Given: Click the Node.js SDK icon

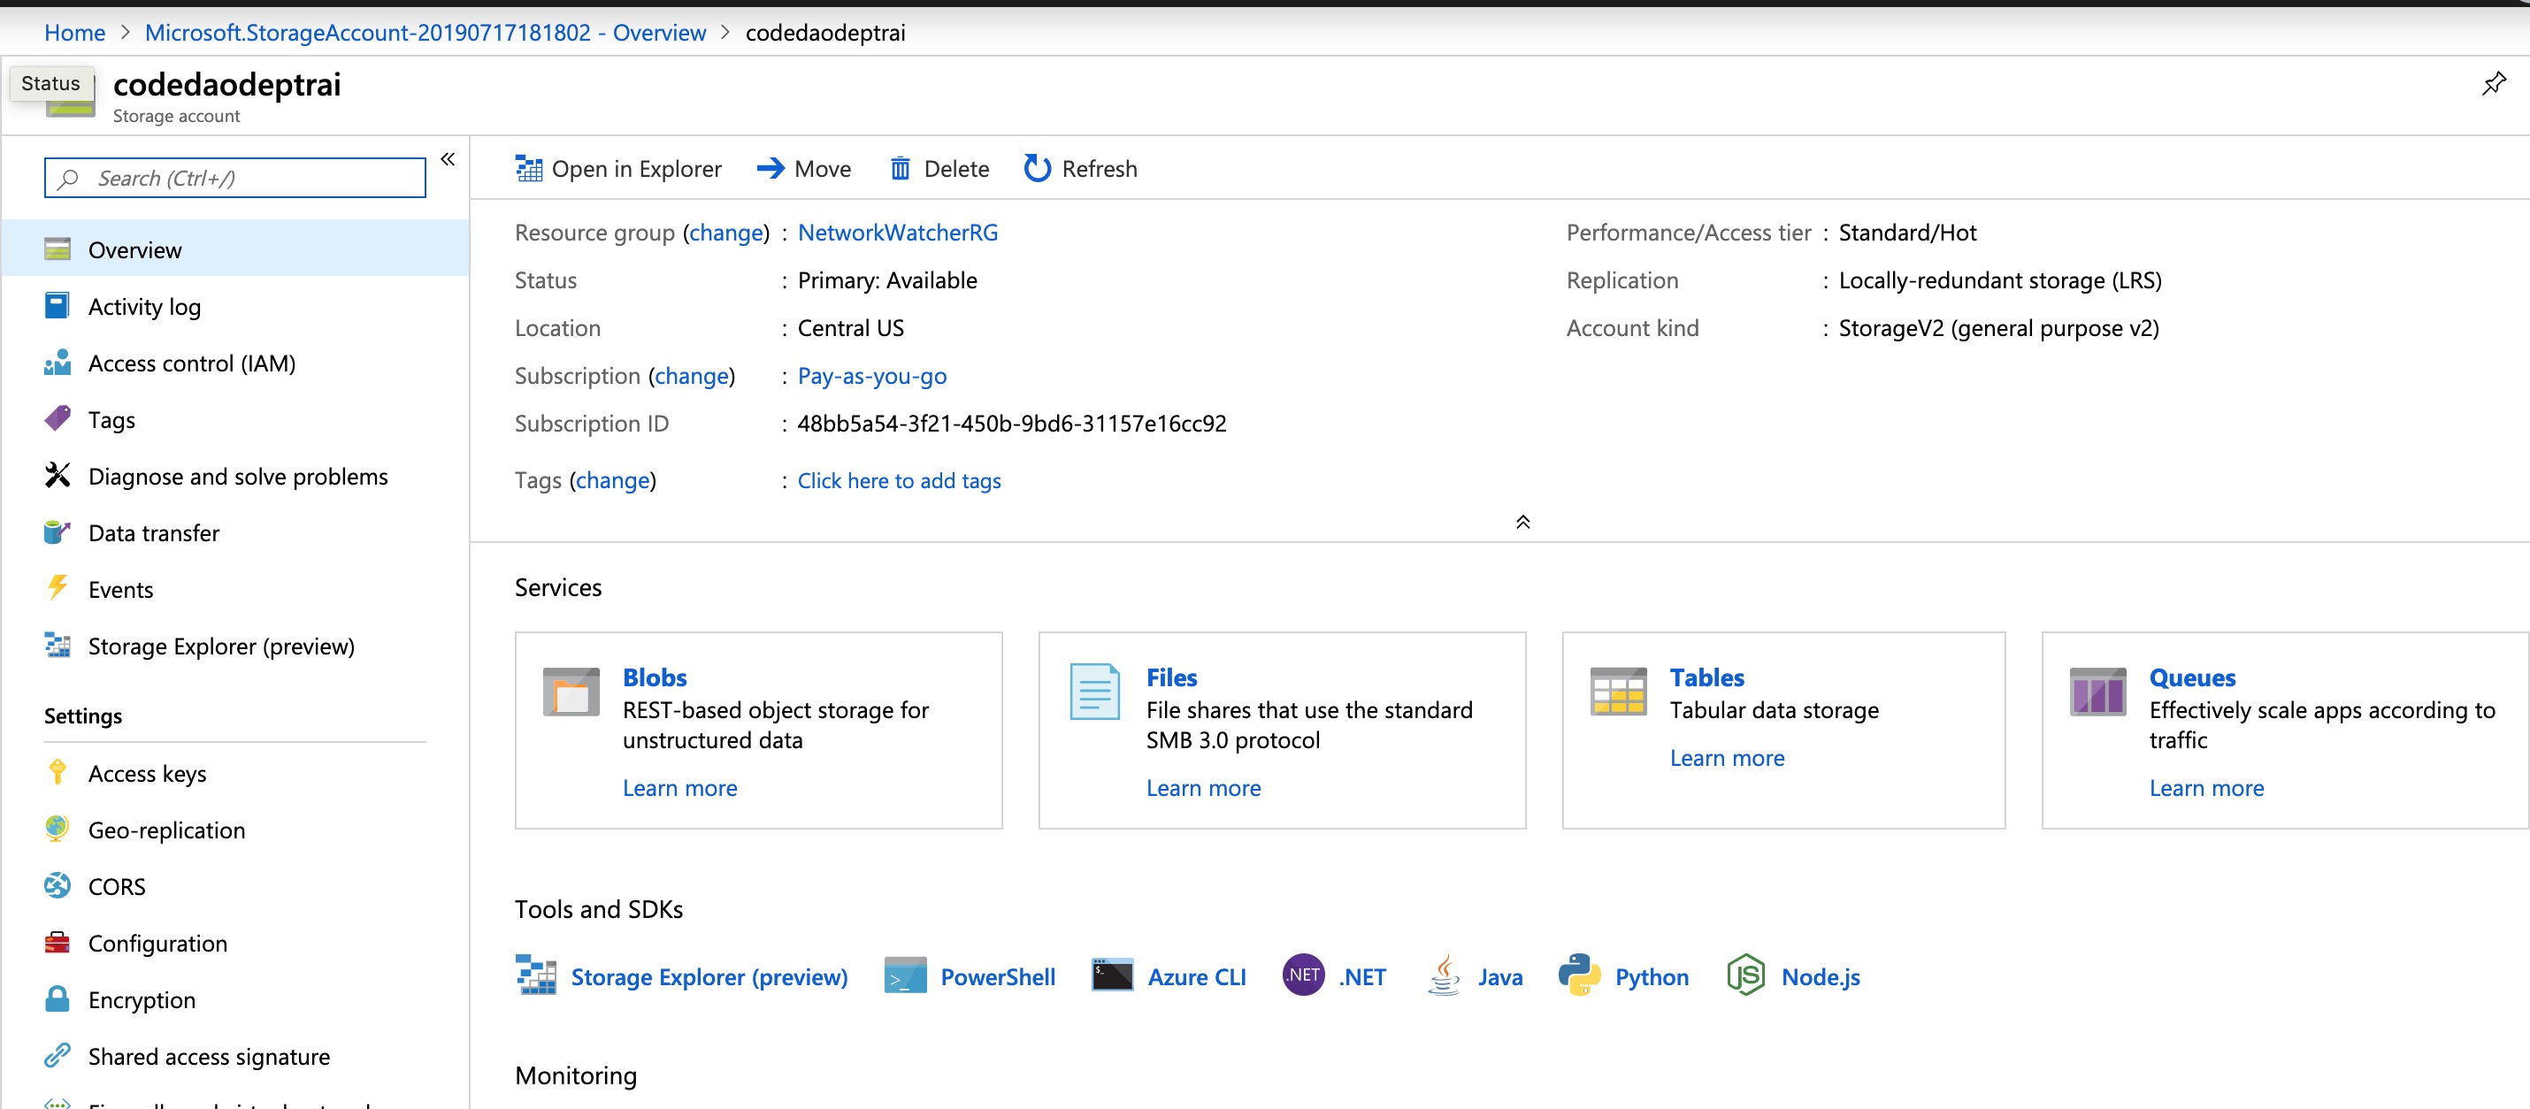Looking at the screenshot, I should (x=1745, y=975).
